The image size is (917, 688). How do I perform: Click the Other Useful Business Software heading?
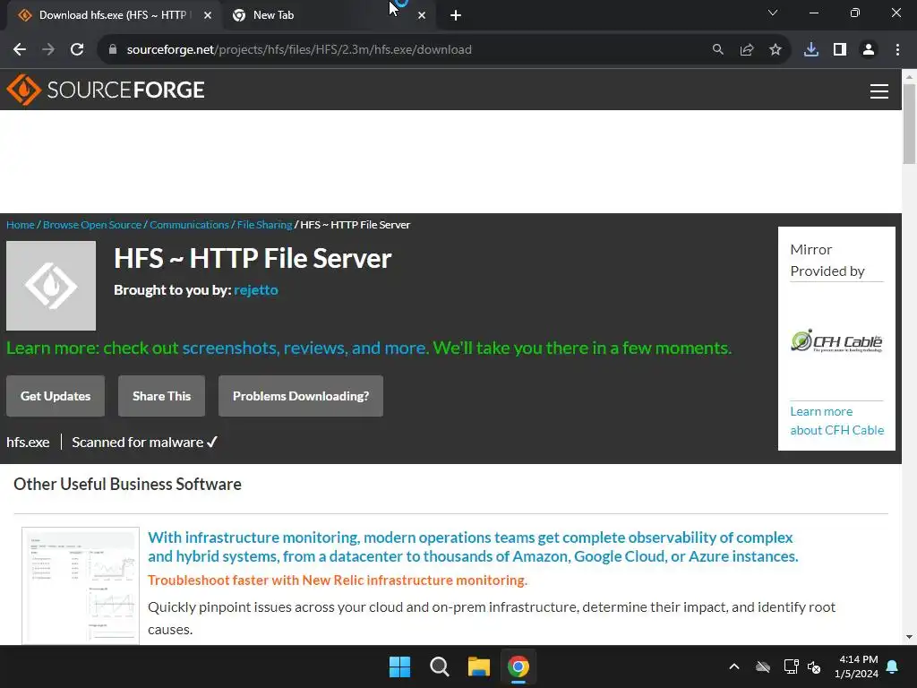127,485
